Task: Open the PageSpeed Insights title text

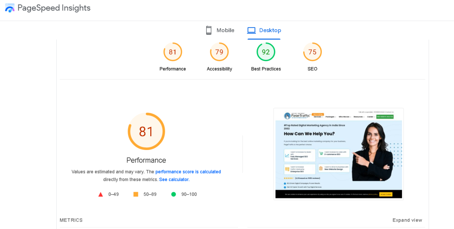Action: click(x=54, y=8)
